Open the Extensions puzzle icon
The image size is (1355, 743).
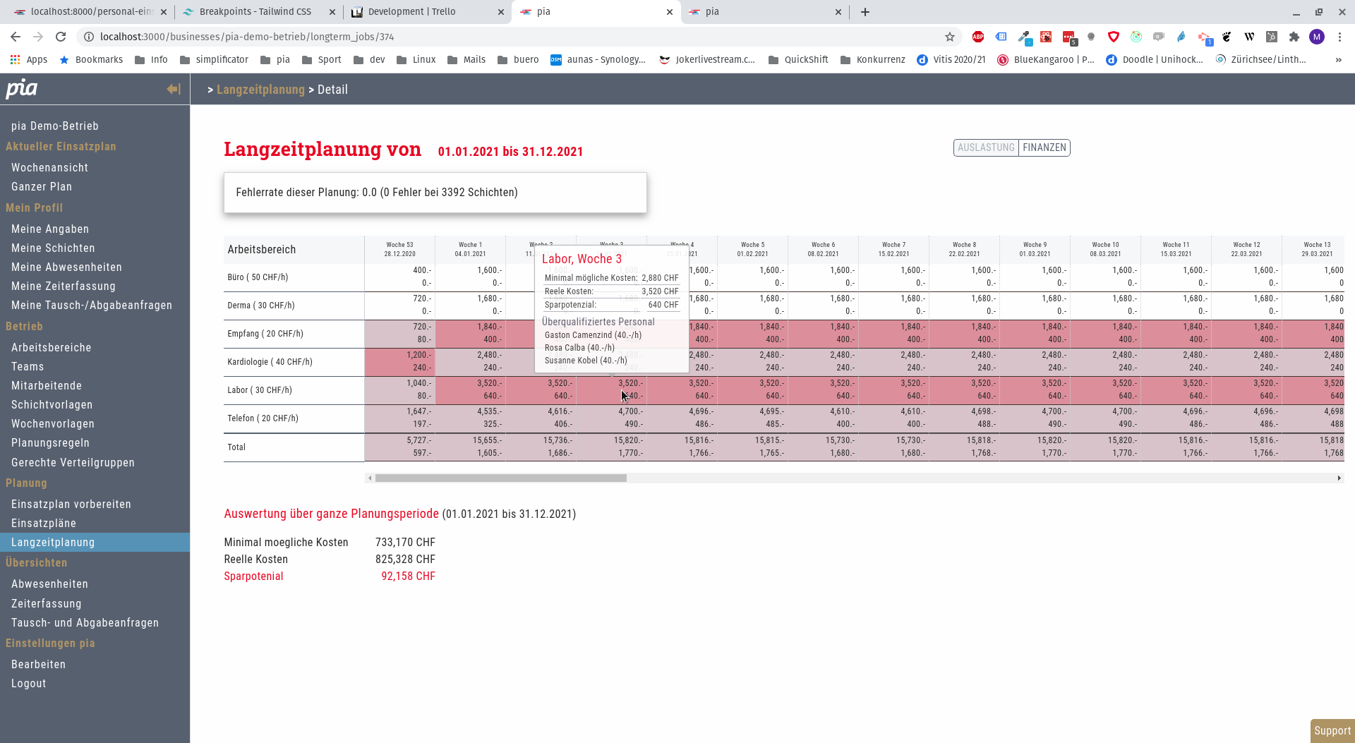pyautogui.click(x=1294, y=37)
